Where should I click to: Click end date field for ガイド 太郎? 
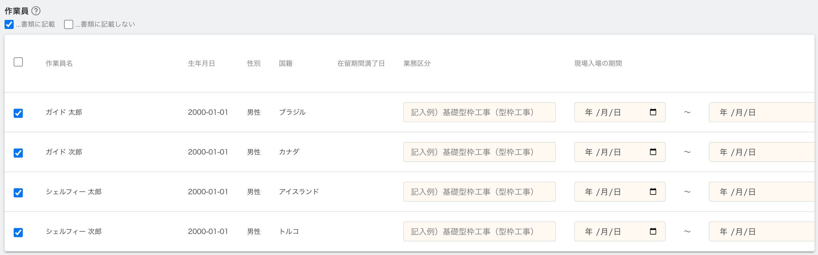762,112
